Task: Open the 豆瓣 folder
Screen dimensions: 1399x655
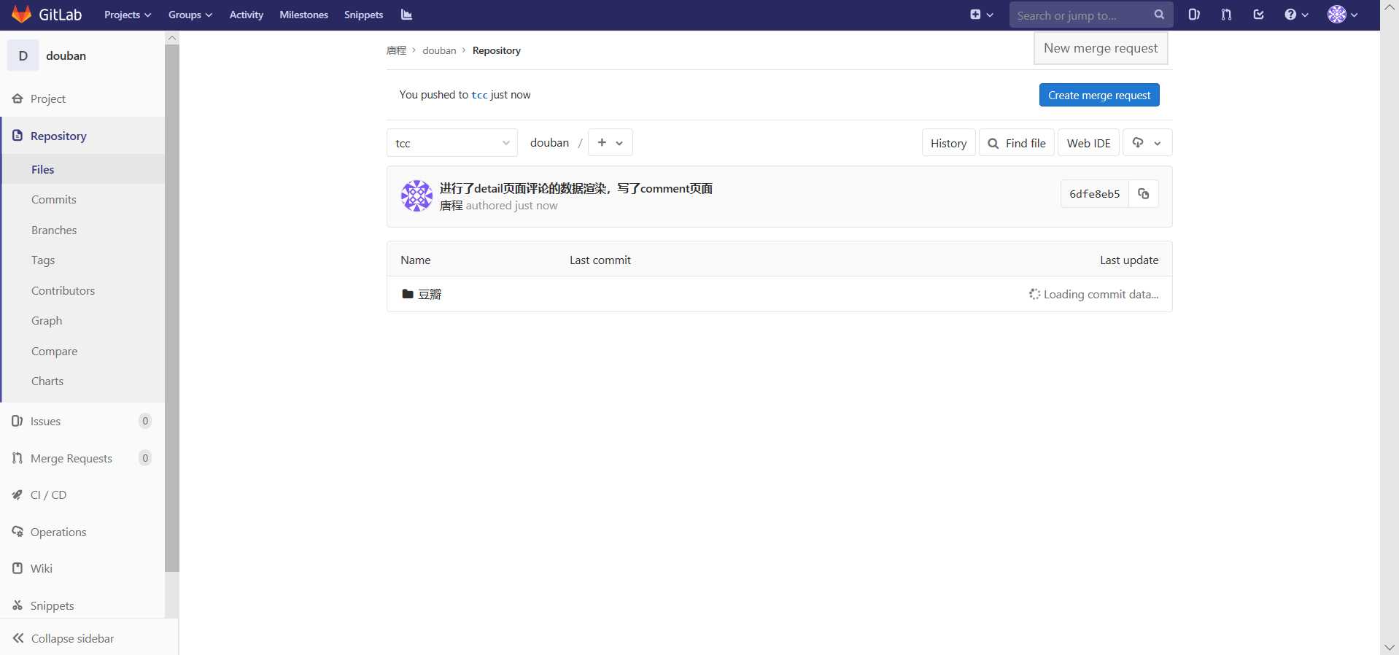Action: [430, 294]
